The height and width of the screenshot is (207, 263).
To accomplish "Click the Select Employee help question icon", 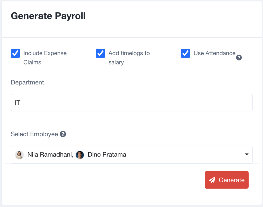I will 63,134.
